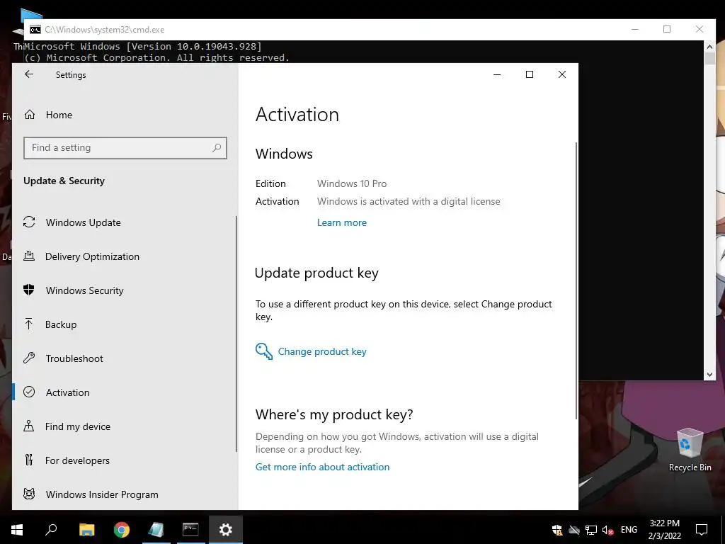This screenshot has height=544, width=725.
Task: Click the Troubleshoot wrench icon
Action: tap(29, 358)
